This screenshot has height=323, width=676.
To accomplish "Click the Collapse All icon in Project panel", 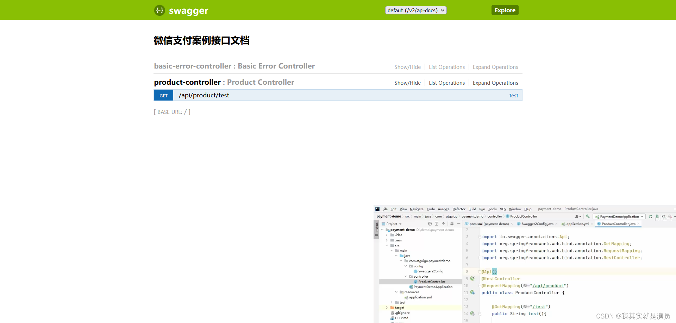I will [x=443, y=224].
